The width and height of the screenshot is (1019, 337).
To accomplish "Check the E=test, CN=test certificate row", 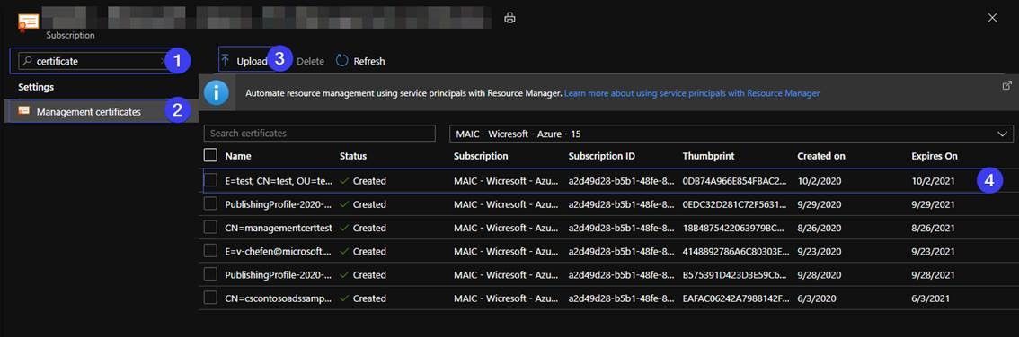I will point(210,181).
